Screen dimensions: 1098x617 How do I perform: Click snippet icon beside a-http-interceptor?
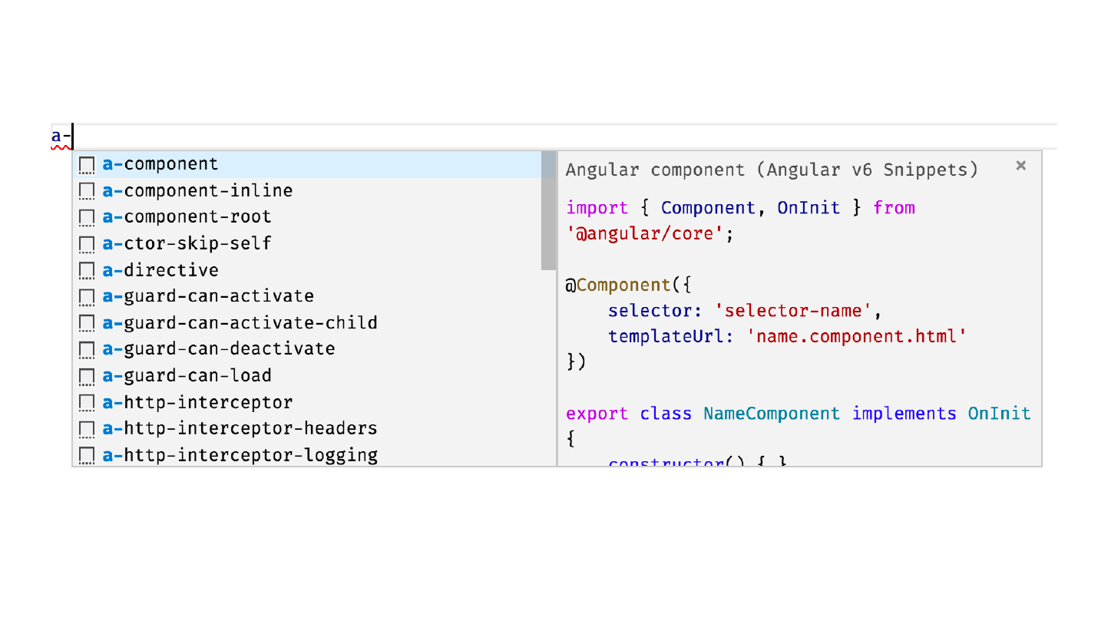point(88,403)
